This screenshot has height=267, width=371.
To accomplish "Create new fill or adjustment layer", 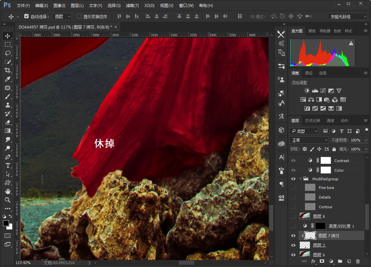I will [x=331, y=261].
